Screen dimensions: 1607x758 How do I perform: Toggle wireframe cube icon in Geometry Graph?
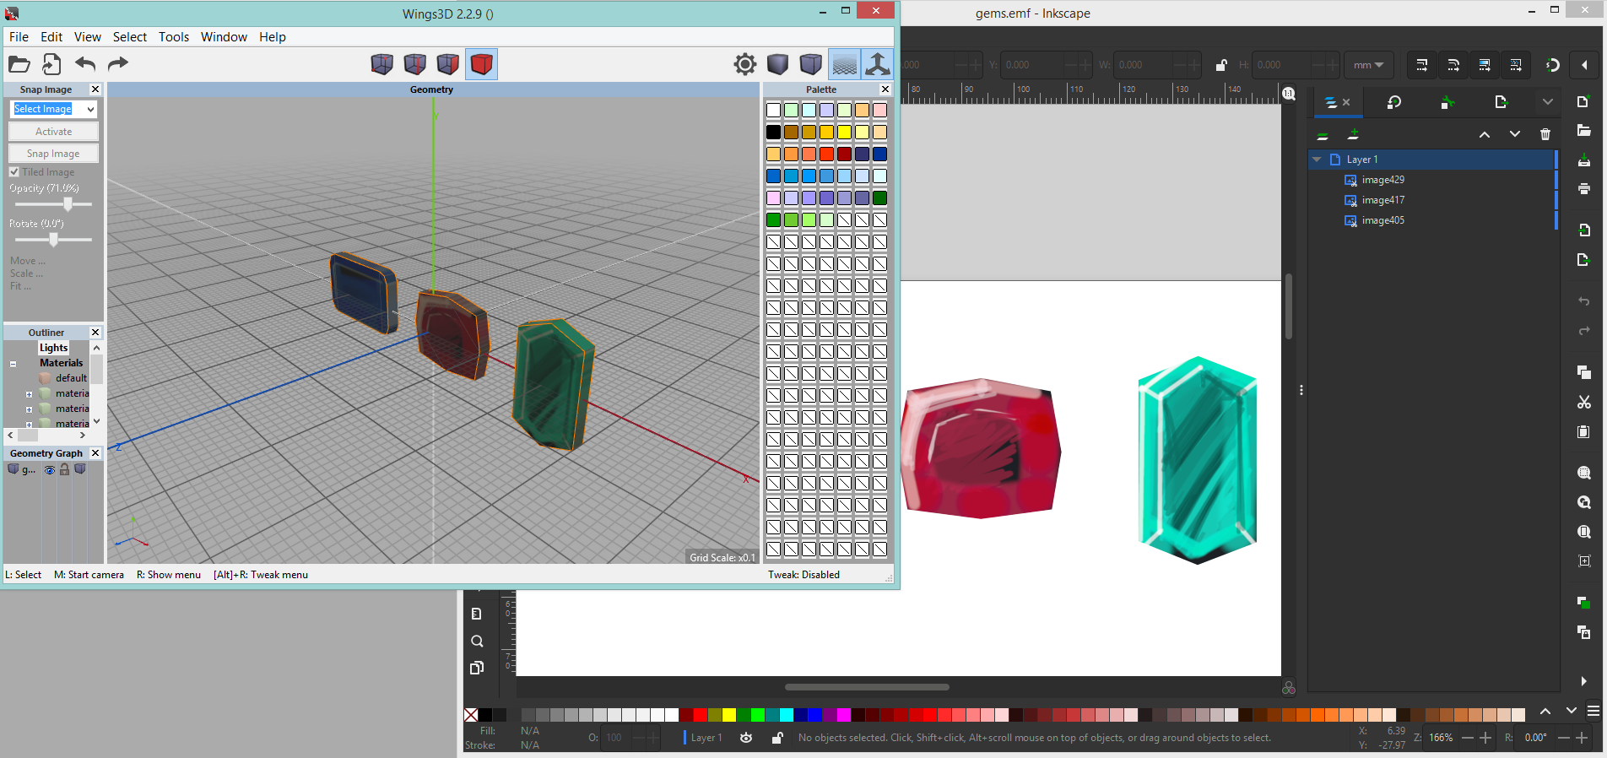tap(80, 469)
